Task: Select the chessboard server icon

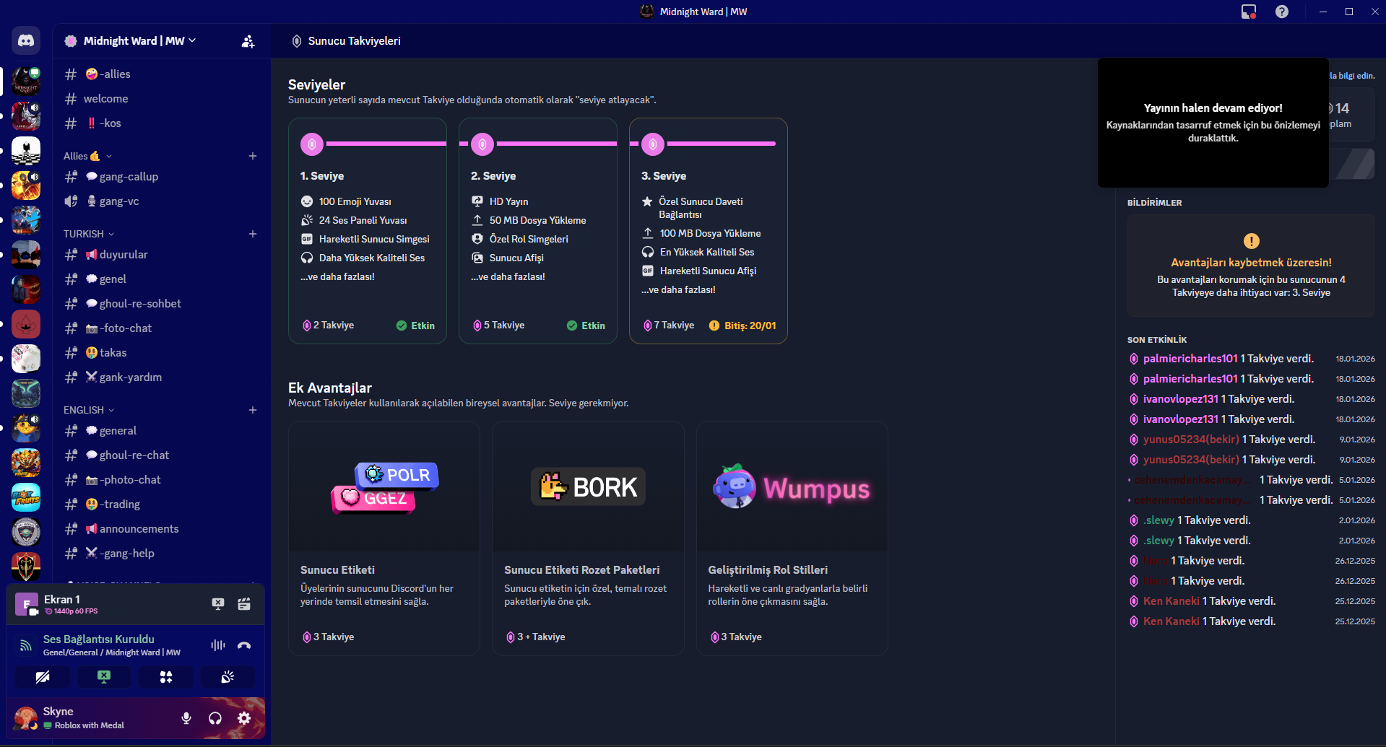Action: point(26,151)
